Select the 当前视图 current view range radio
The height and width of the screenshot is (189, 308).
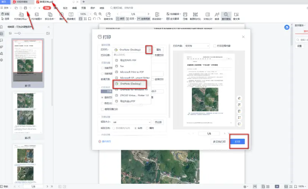102,74
